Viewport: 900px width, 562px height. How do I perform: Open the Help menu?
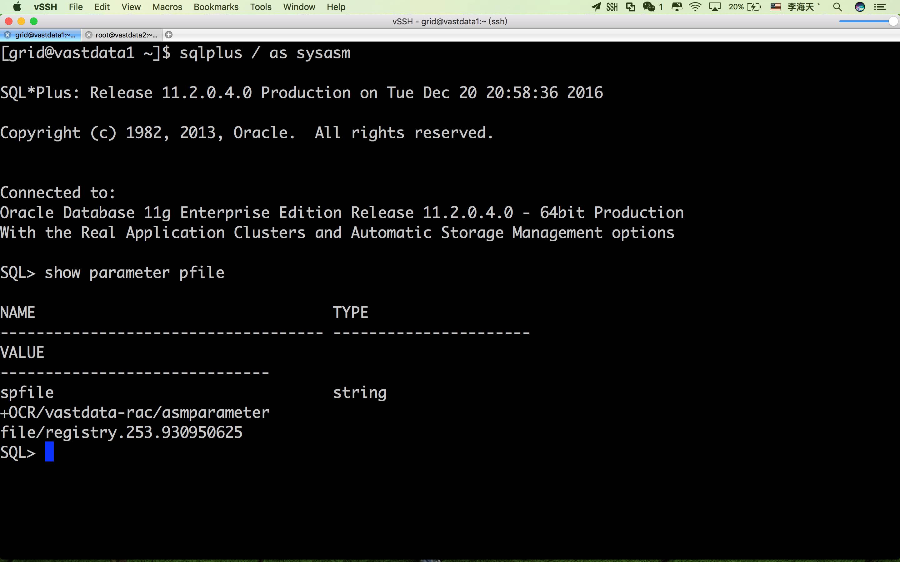336,7
